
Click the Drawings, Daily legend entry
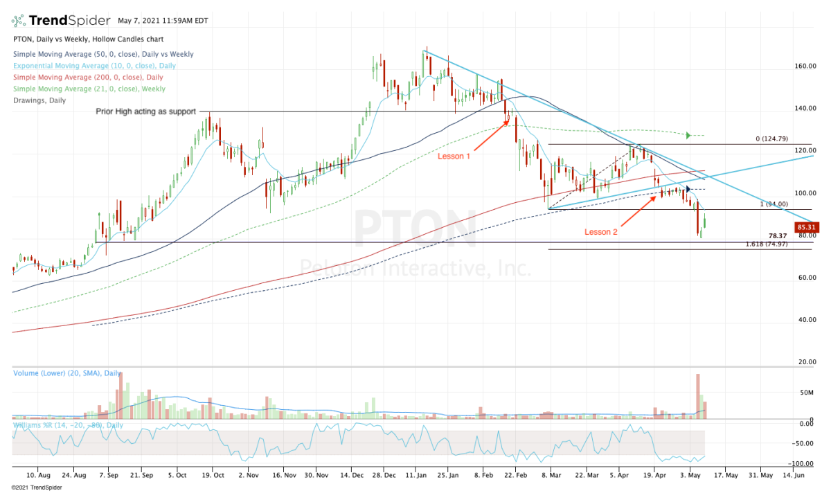coord(39,100)
